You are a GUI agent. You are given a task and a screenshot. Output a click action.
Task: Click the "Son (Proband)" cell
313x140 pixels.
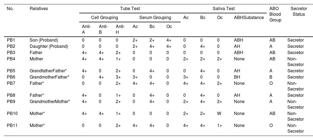click(44, 40)
